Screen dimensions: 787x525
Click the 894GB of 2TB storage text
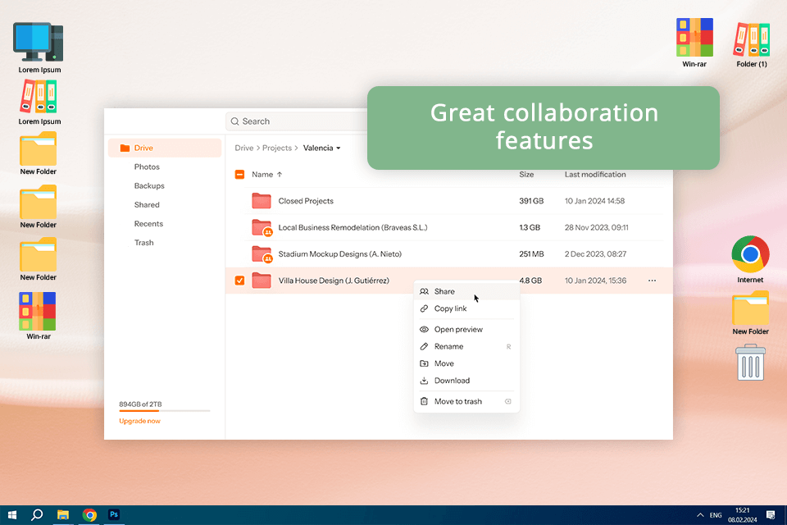[140, 404]
